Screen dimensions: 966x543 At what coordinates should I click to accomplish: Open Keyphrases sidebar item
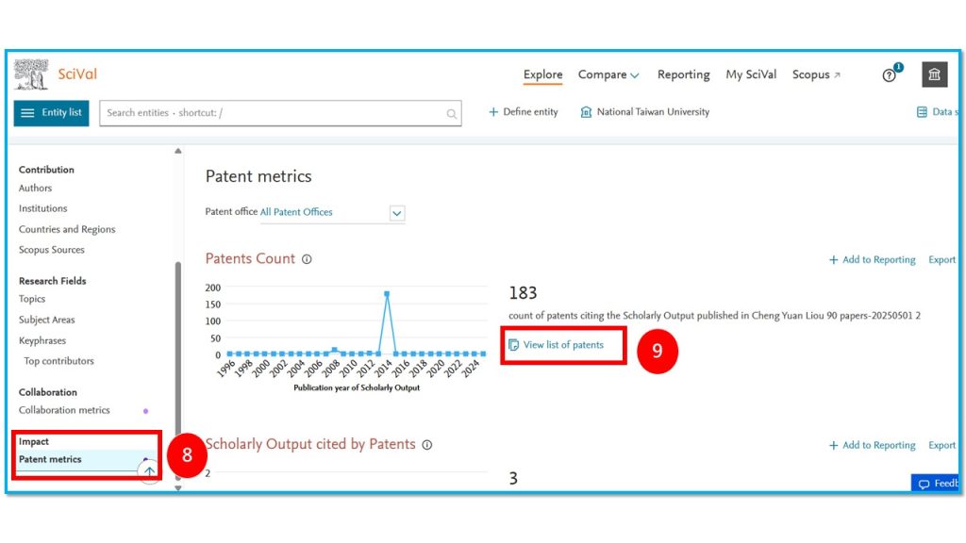[x=42, y=340]
